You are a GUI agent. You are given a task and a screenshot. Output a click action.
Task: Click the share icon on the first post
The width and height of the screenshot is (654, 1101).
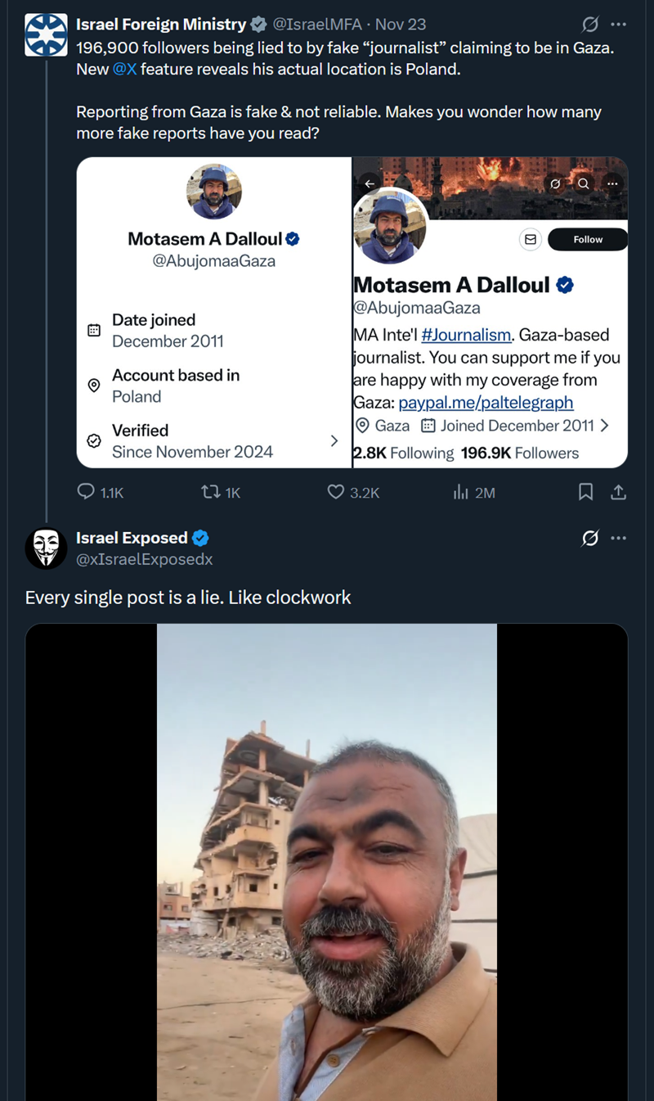pos(619,492)
